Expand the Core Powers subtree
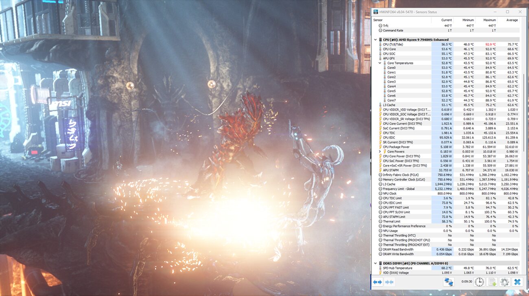 (380, 151)
